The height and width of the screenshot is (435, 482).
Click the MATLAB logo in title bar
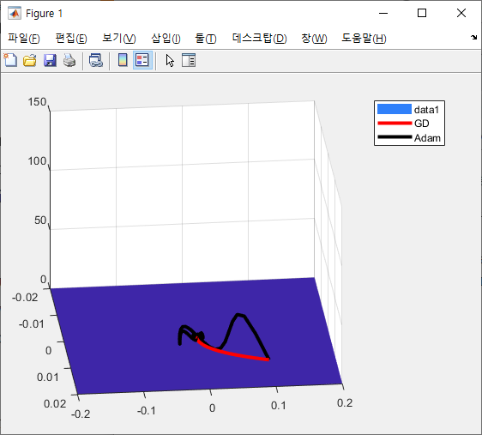(15, 13)
